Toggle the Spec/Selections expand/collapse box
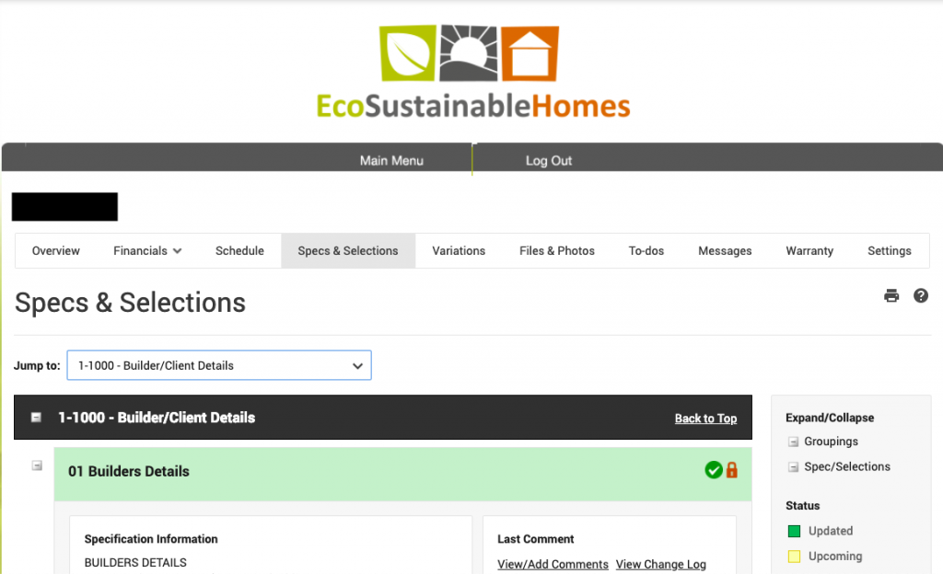This screenshot has width=943, height=574. [x=793, y=467]
